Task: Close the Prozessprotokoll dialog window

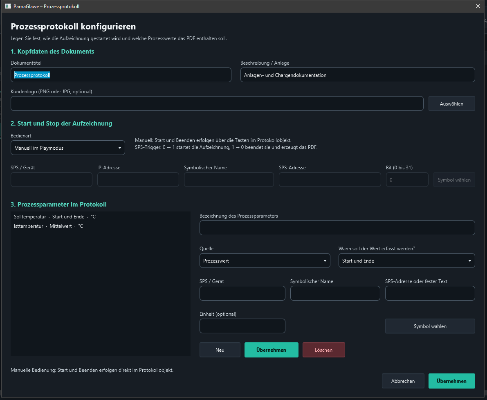Action: click(478, 6)
